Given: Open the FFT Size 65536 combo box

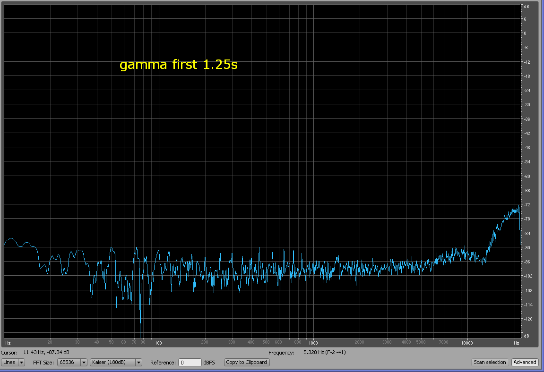Looking at the screenshot, I should tap(72, 362).
